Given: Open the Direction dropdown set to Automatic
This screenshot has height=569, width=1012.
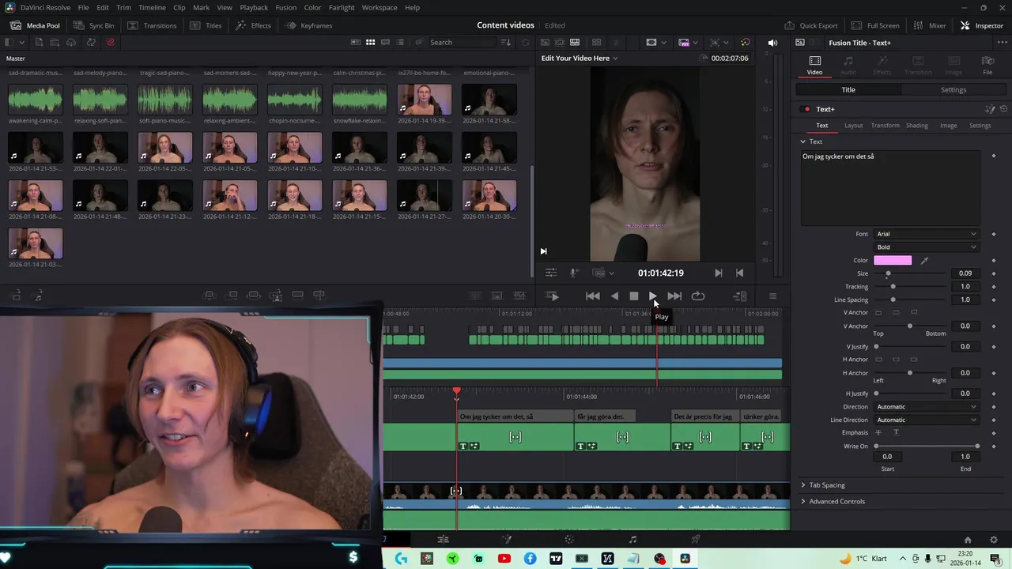Looking at the screenshot, I should pos(926,407).
